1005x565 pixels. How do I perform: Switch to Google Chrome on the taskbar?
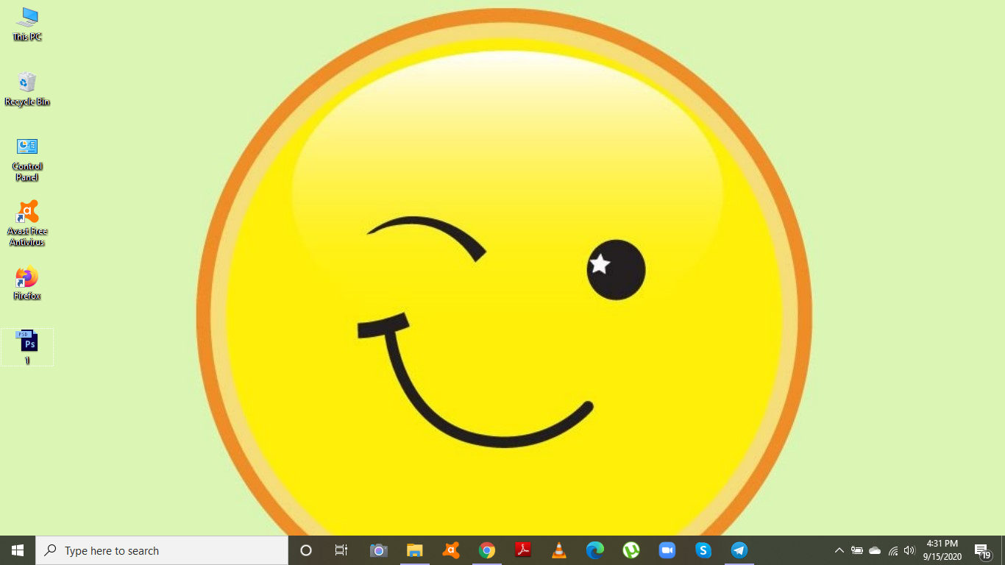(x=487, y=550)
